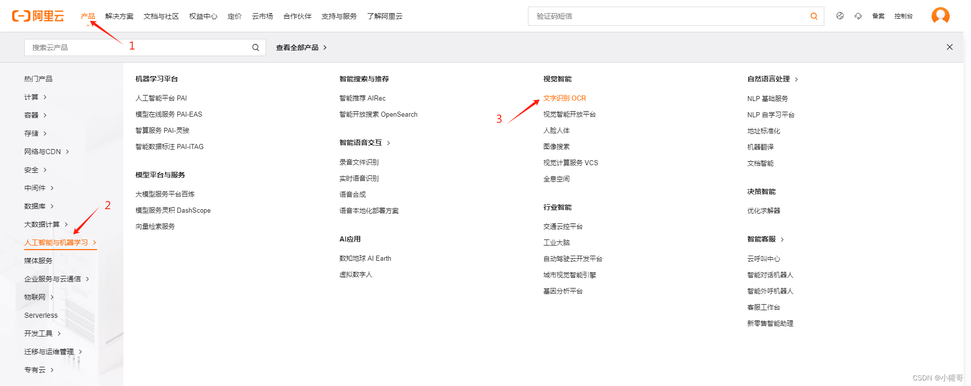This screenshot has height=386, width=971.
Task: Click the customer service headset icon
Action: point(858,16)
